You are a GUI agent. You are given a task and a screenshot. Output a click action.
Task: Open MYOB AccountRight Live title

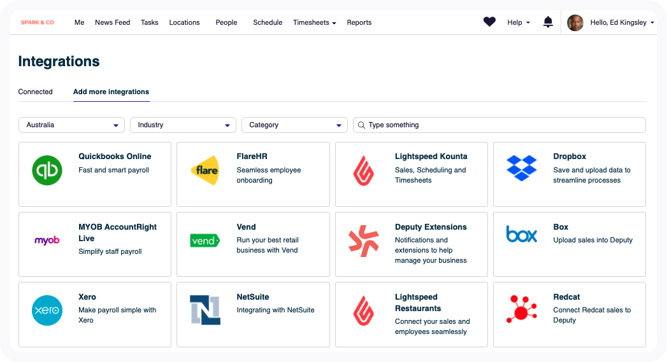(117, 232)
